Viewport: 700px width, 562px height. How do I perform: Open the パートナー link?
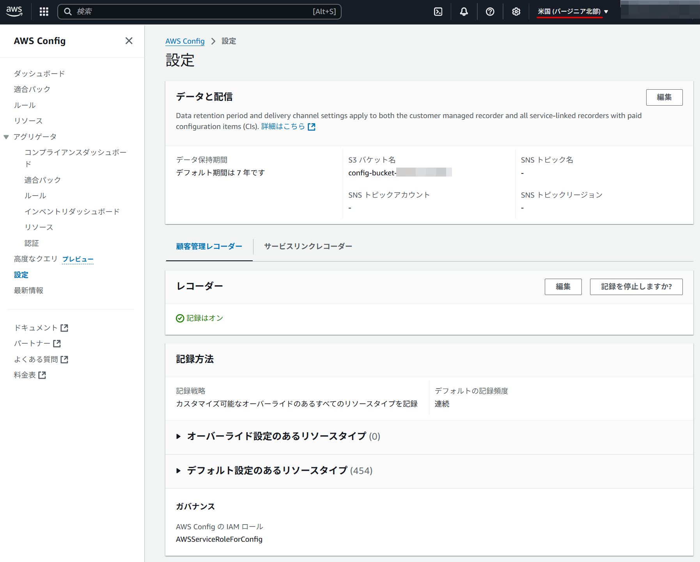click(32, 343)
